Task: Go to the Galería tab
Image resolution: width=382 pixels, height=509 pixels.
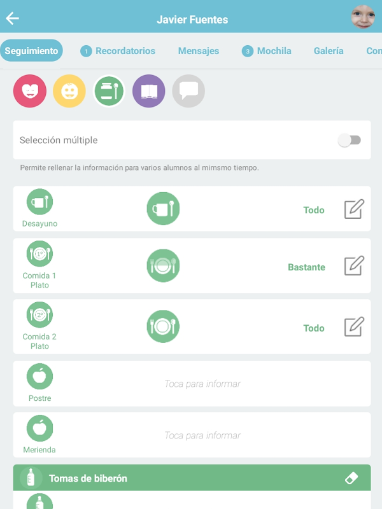Action: [x=329, y=51]
